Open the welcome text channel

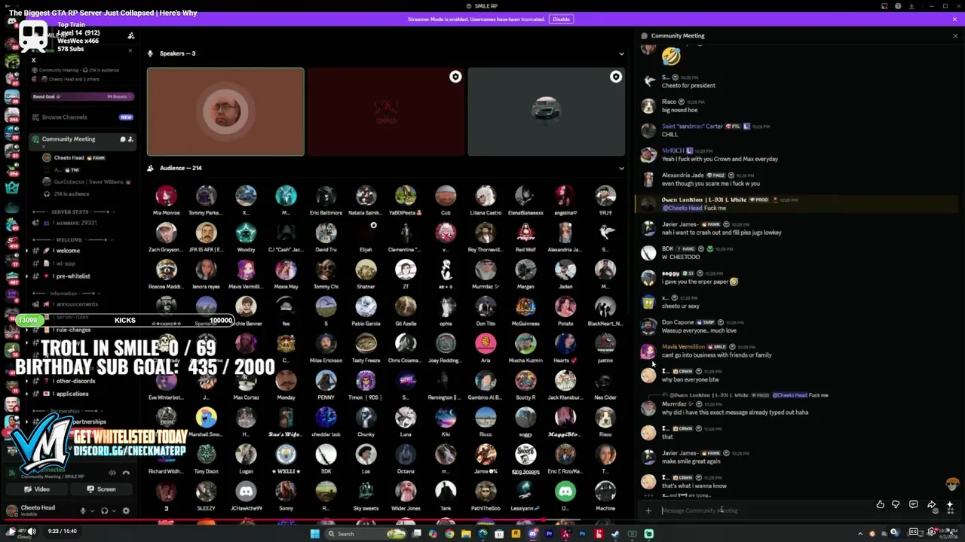[67, 251]
